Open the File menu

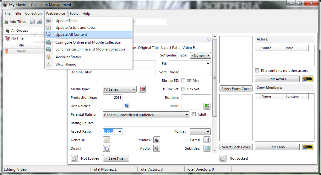tap(8, 13)
